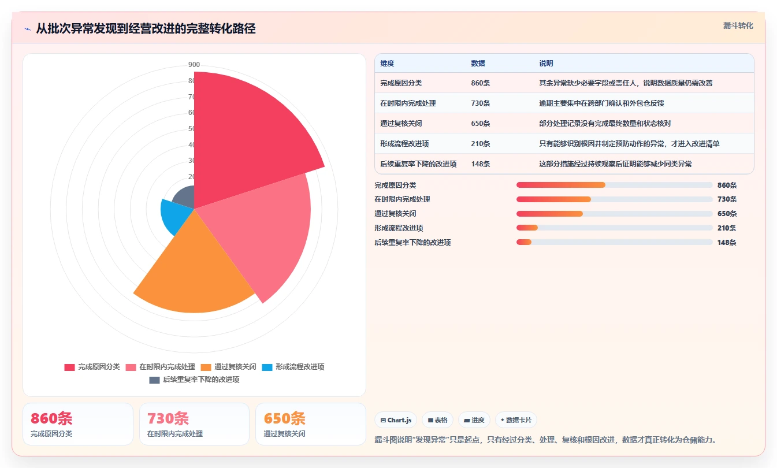Click the 730条 value in the table

pyautogui.click(x=481, y=103)
